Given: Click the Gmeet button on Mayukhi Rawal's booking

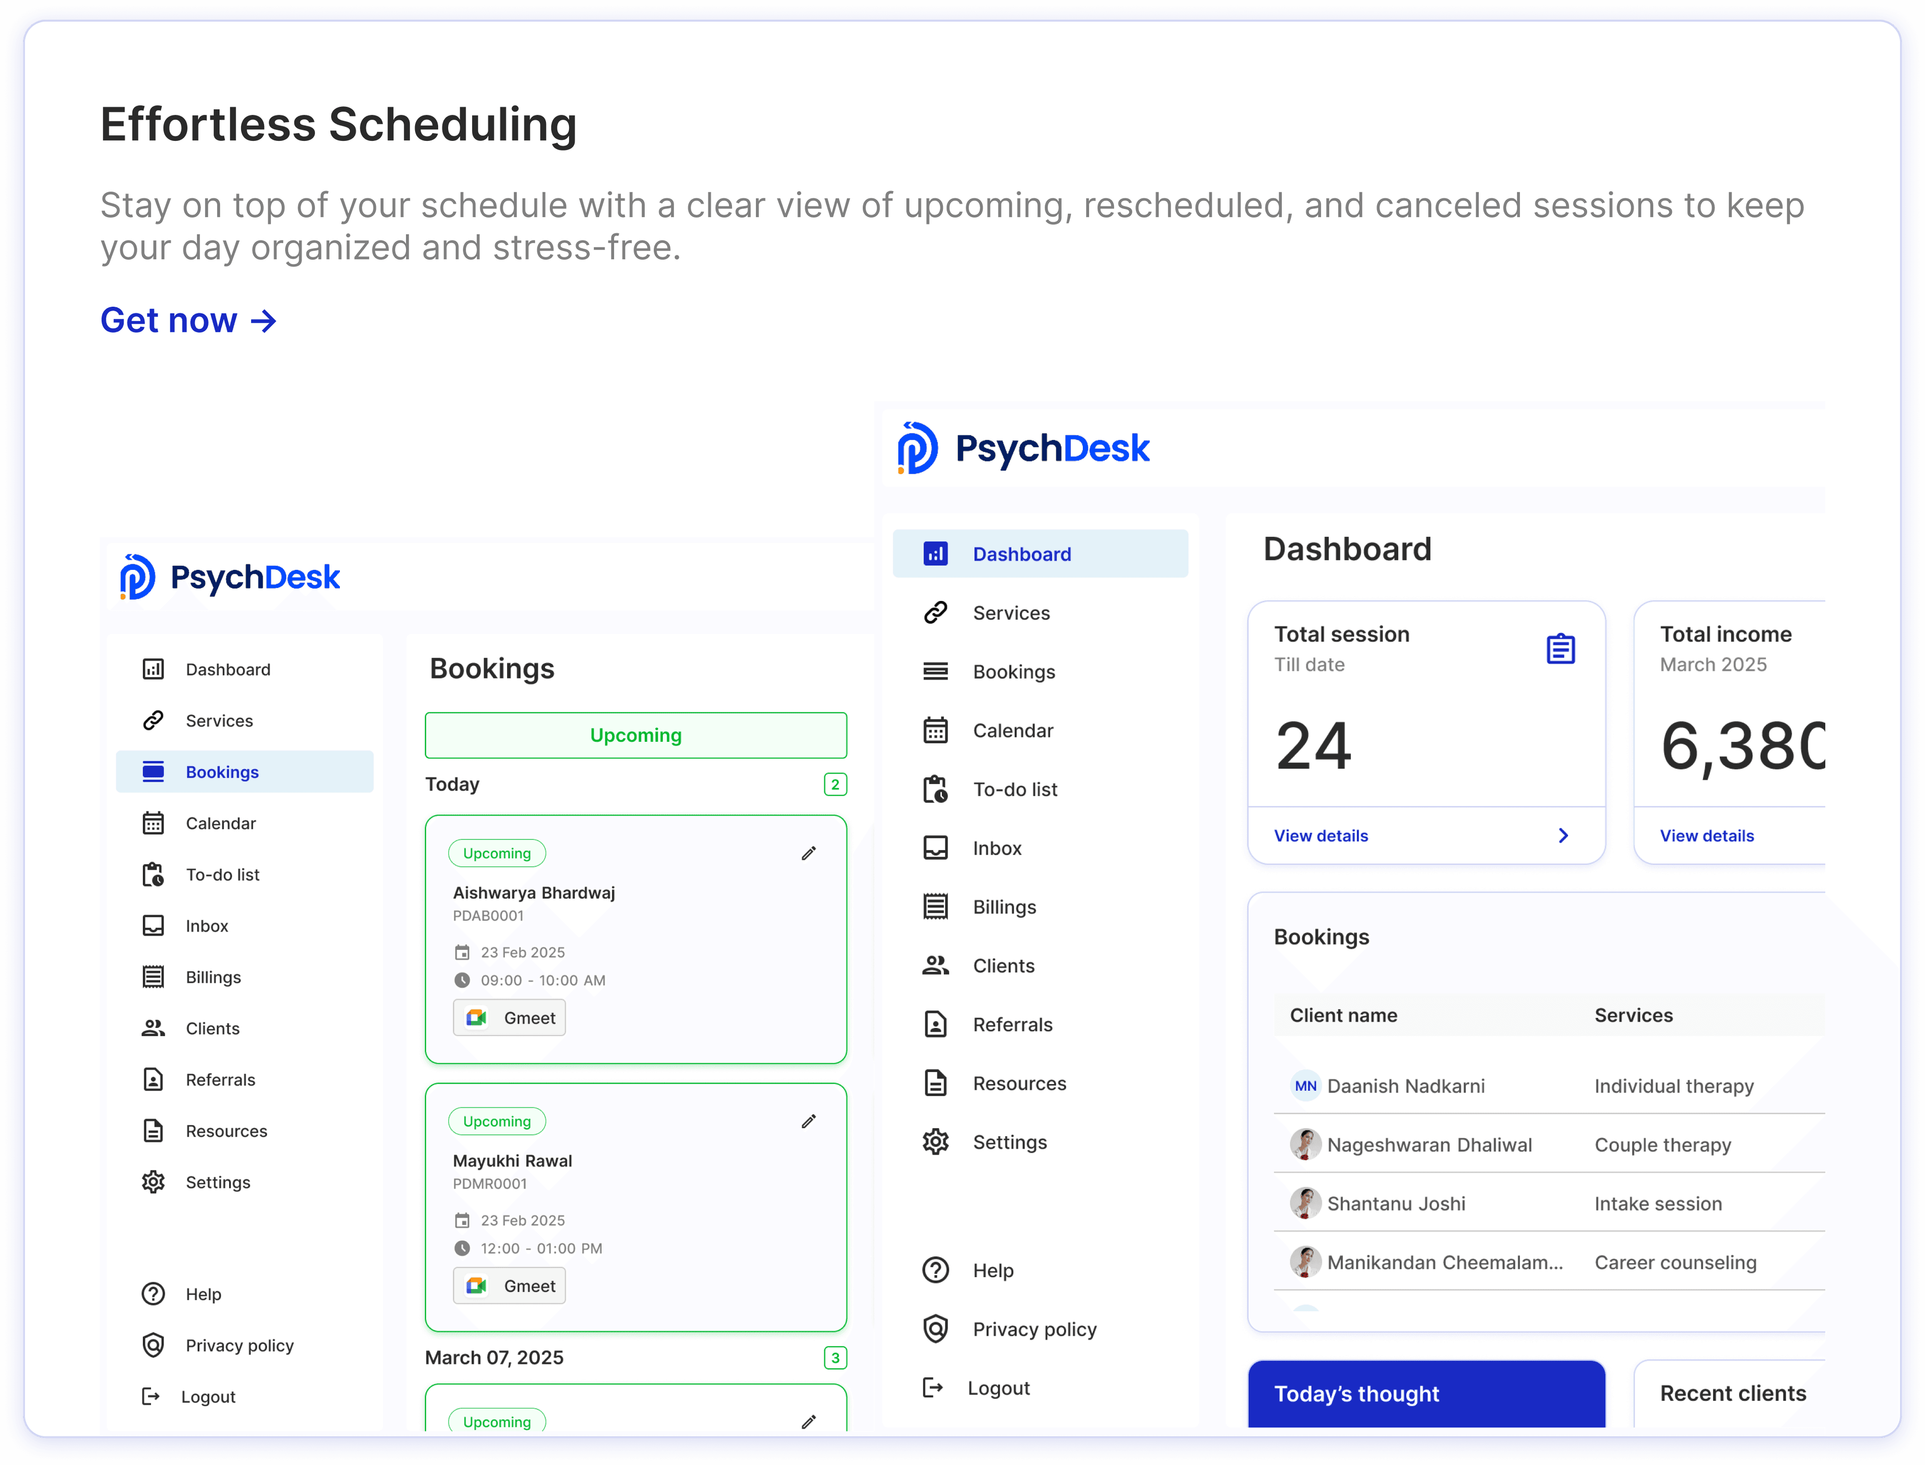Looking at the screenshot, I should 509,1286.
